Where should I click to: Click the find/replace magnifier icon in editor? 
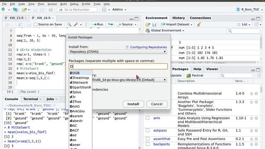69,24
